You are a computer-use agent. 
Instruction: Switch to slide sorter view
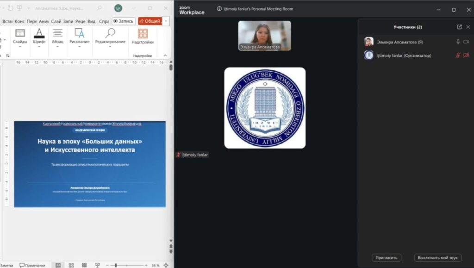coord(71,265)
